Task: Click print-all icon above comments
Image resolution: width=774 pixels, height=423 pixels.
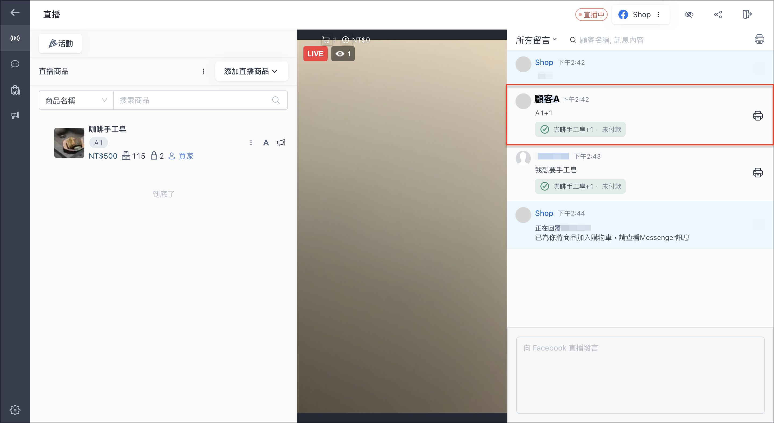Action: (759, 39)
